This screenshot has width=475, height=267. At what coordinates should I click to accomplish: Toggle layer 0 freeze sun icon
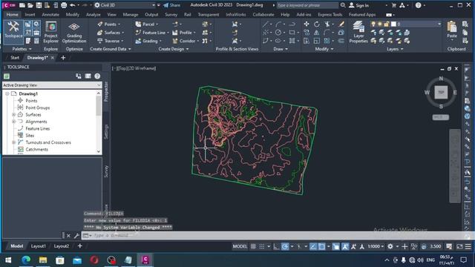[380, 24]
